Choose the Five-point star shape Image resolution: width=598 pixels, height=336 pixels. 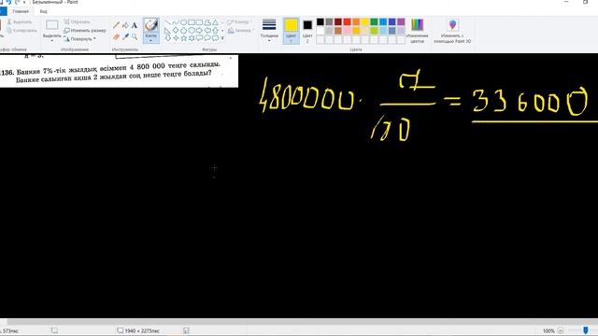pos(183,38)
